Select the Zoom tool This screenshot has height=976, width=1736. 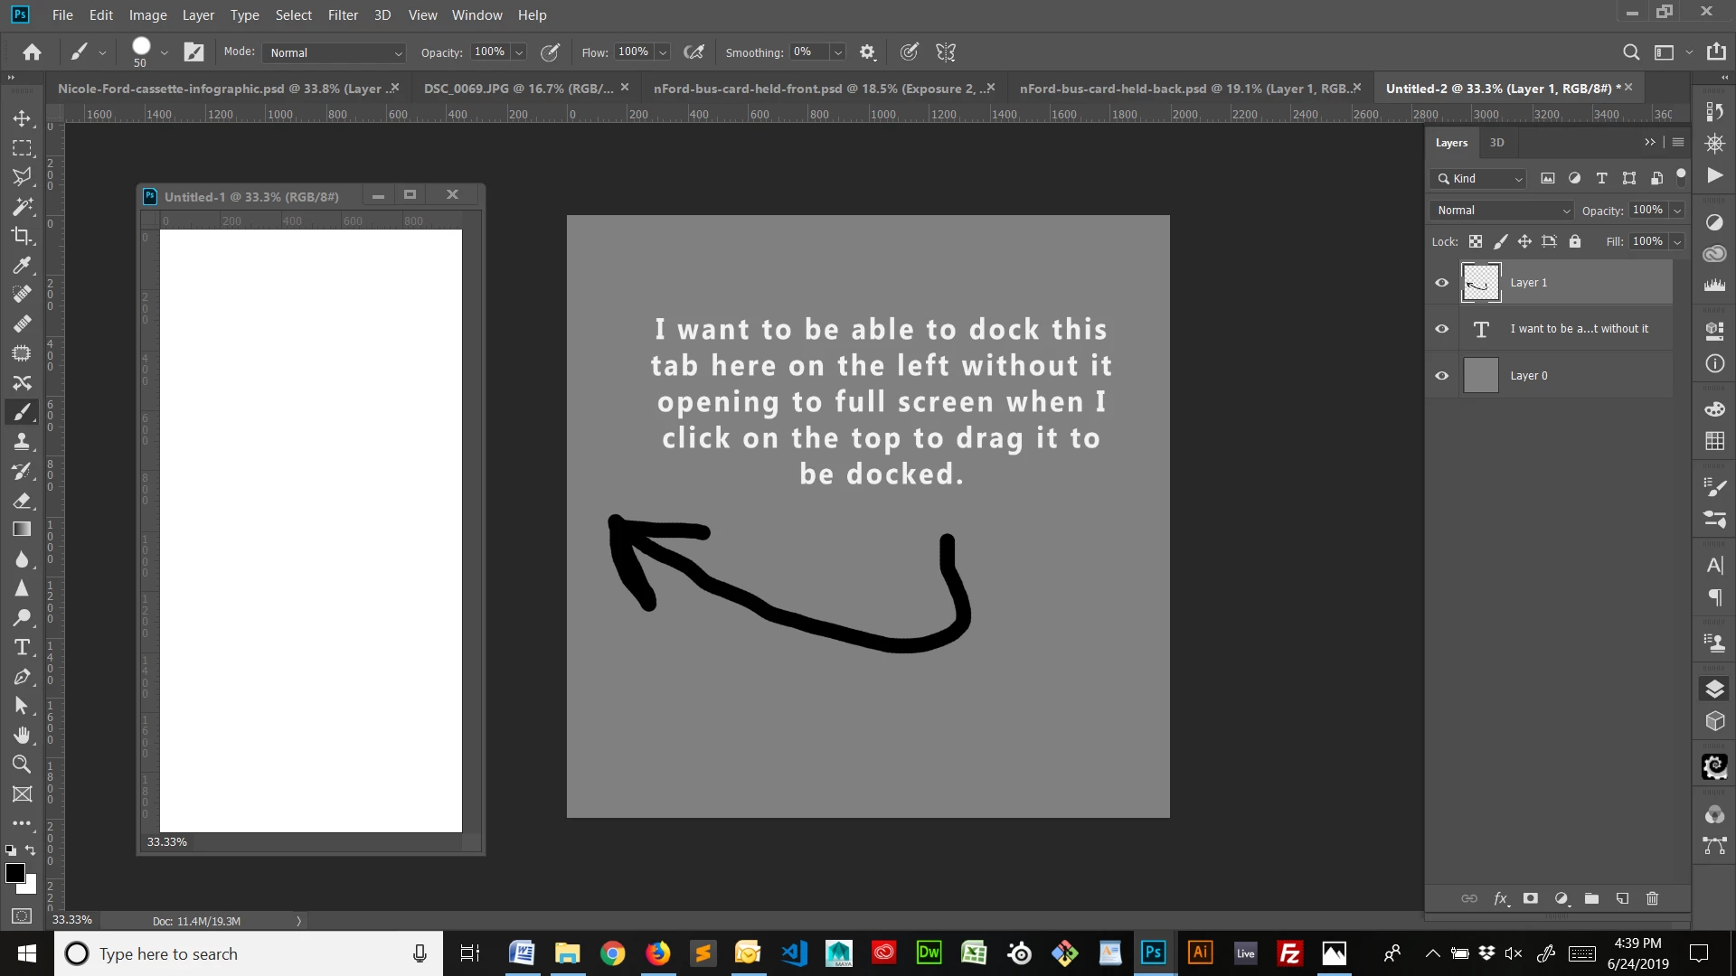coord(22,765)
